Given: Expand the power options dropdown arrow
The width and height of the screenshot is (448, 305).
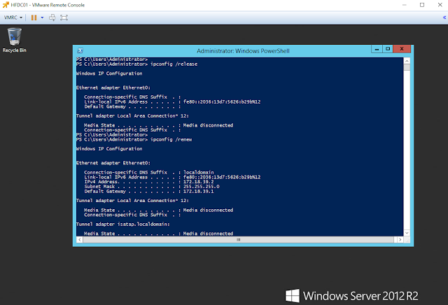Looking at the screenshot, I should 42,17.
